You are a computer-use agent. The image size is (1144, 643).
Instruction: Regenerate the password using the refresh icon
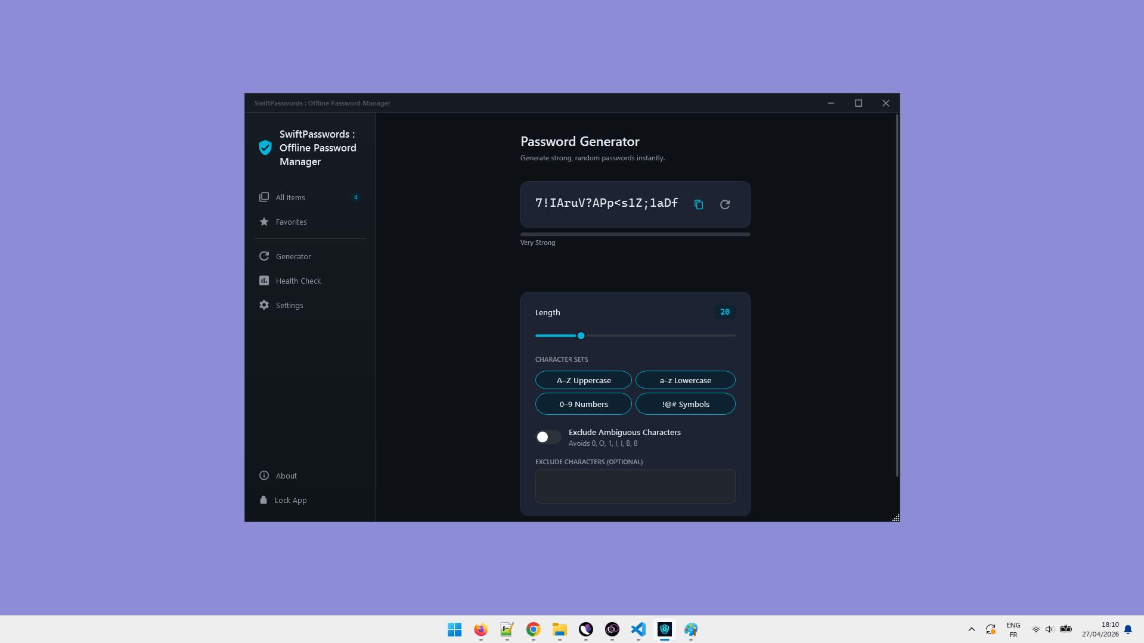pyautogui.click(x=725, y=204)
